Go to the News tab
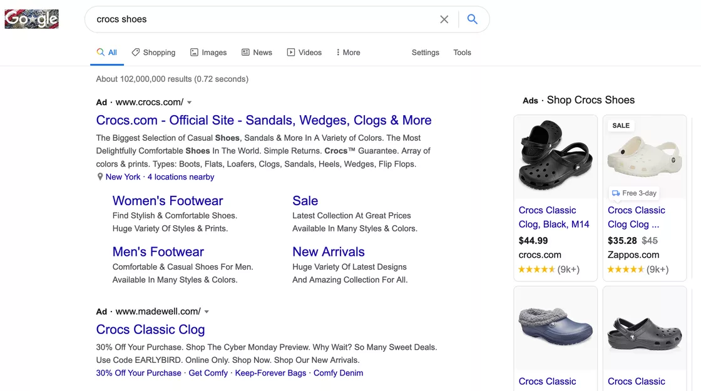 pos(257,53)
